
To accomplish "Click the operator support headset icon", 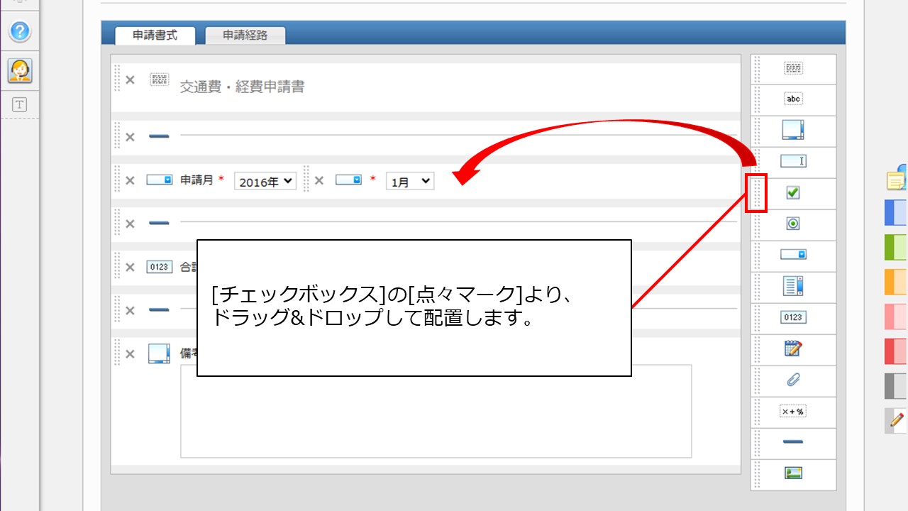I will pyautogui.click(x=20, y=70).
